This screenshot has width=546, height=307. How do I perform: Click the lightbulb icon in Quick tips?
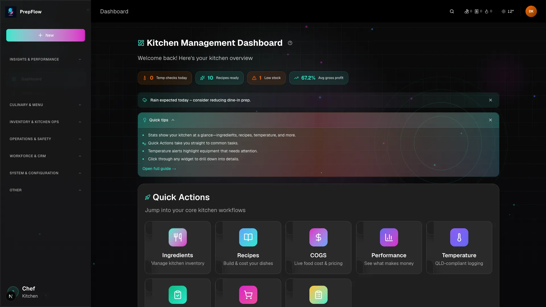tap(145, 120)
